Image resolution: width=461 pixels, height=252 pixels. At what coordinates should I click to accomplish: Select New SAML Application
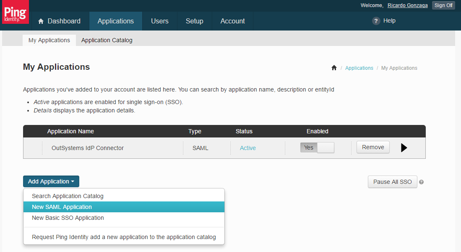point(62,207)
